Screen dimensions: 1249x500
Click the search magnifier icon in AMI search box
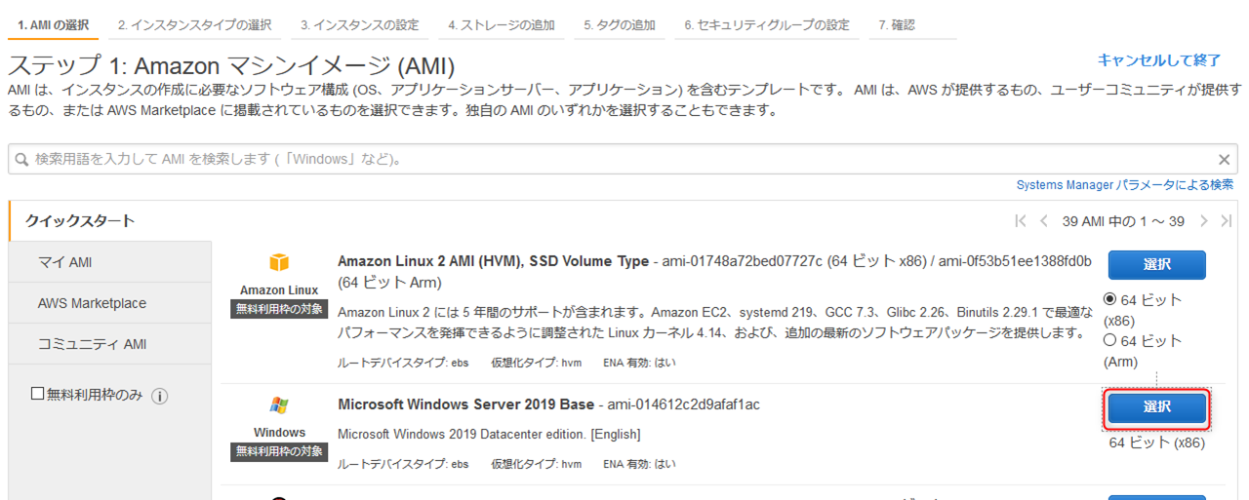(21, 159)
